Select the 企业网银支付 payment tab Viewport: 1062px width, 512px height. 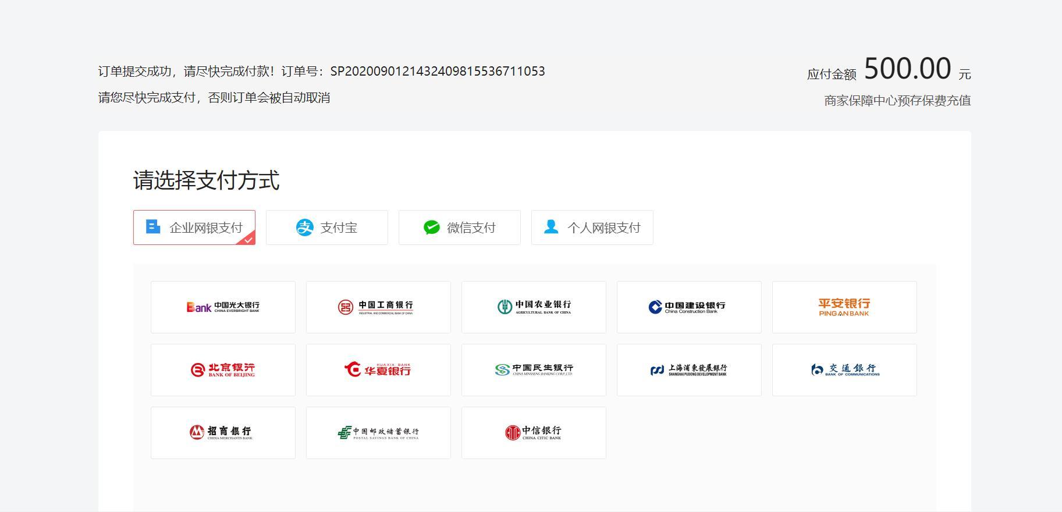point(194,227)
